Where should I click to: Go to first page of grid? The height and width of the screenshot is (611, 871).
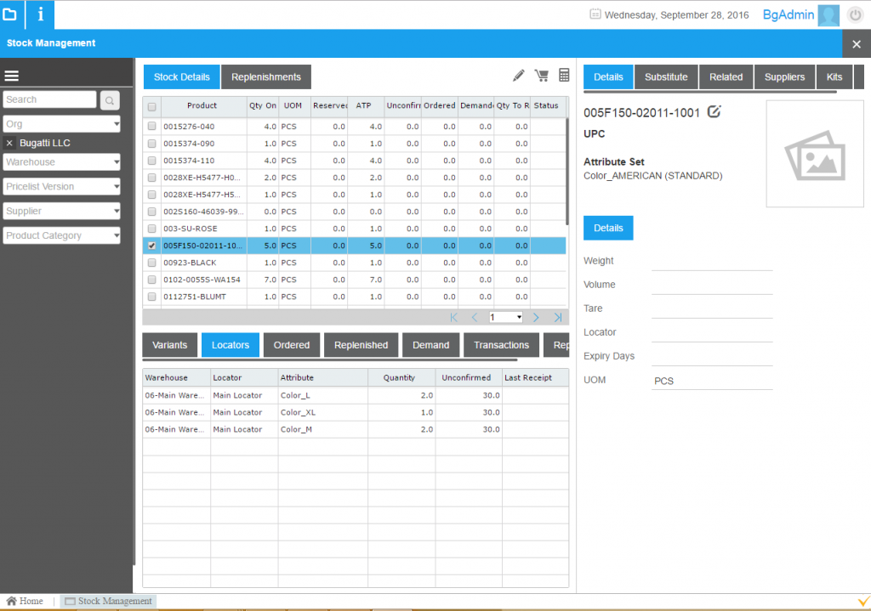point(454,318)
